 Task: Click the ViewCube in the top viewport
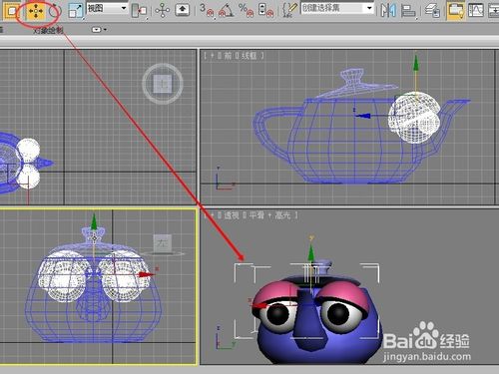click(x=163, y=84)
